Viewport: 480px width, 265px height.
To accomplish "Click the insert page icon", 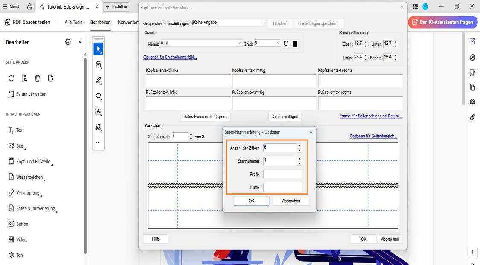I will [24, 78].
